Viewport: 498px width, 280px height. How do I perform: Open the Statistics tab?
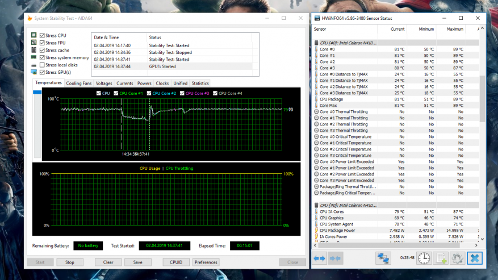(x=200, y=83)
